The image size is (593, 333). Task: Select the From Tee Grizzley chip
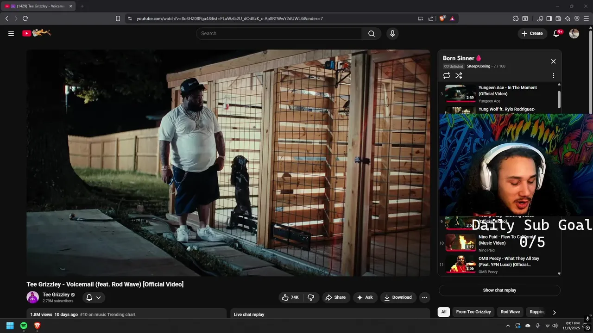click(x=473, y=312)
